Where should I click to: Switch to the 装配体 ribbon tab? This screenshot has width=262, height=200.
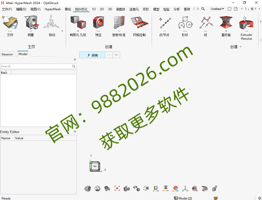(121, 9)
